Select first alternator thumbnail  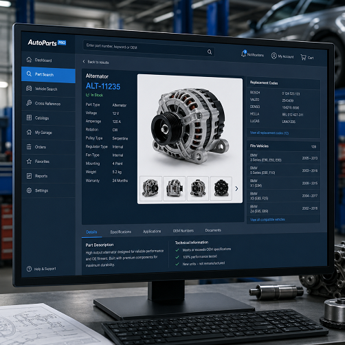(151, 188)
